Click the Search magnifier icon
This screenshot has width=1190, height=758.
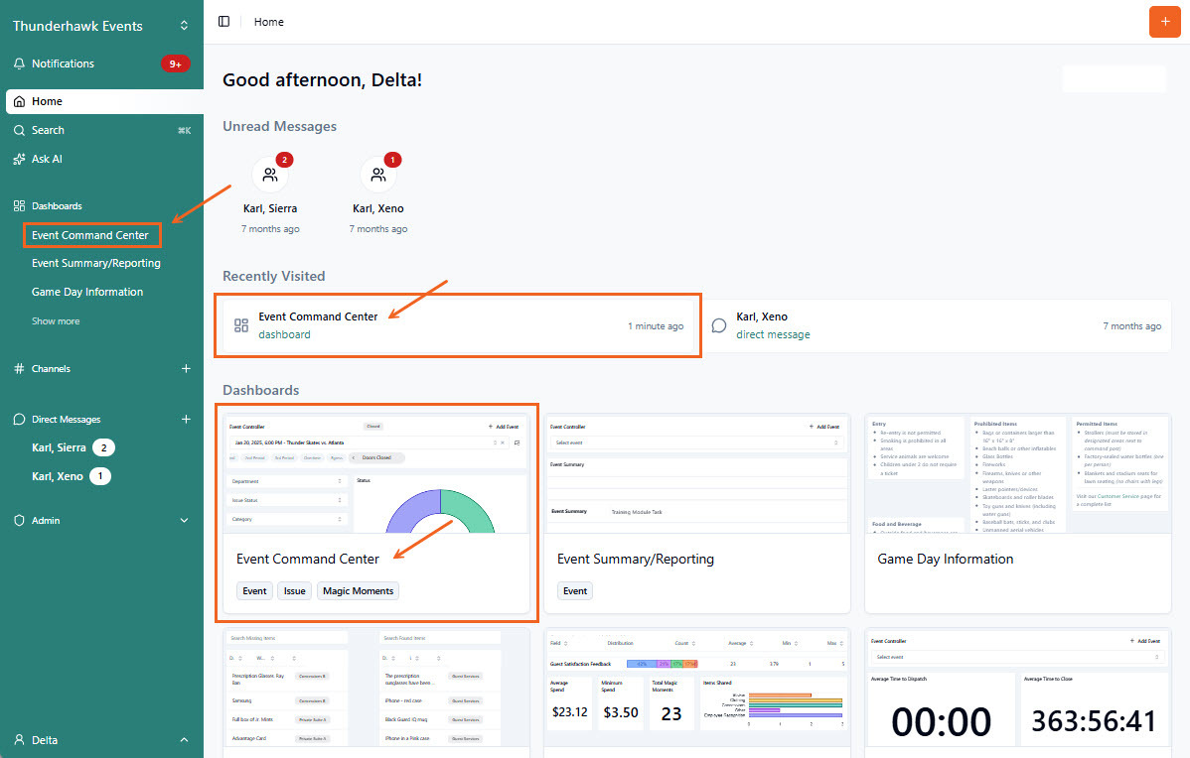coord(19,130)
